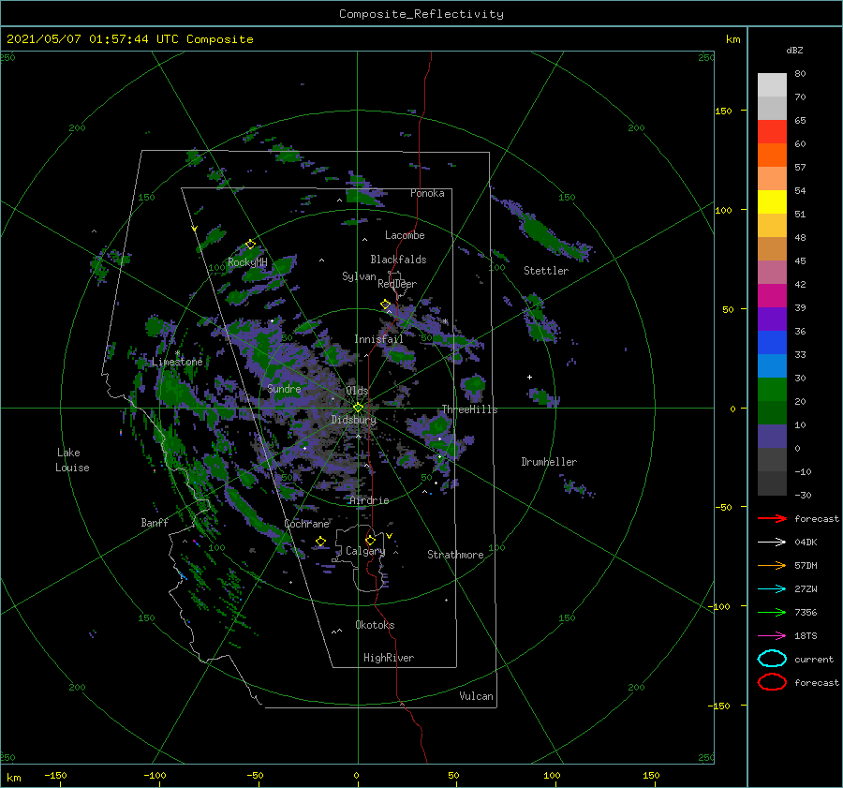
Task: Click the Calgary city label
Action: pos(365,551)
